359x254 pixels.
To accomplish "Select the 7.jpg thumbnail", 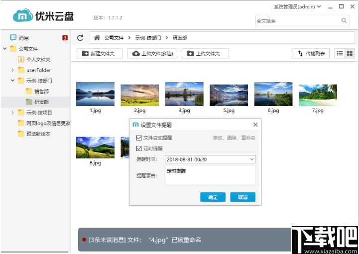I will [x=318, y=95].
